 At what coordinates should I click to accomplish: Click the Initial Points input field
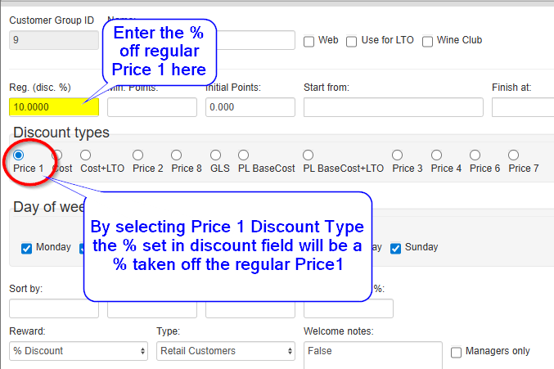pos(250,107)
